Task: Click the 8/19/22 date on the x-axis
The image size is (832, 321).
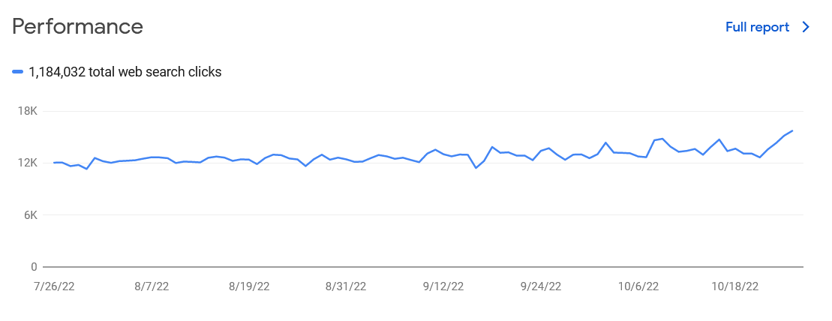Action: coord(249,286)
